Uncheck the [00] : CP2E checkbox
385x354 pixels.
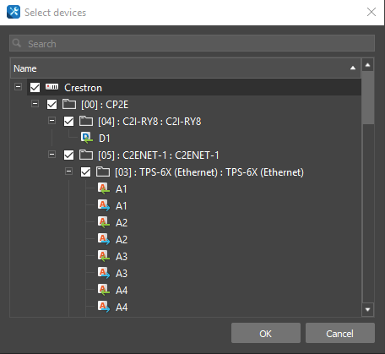52,104
